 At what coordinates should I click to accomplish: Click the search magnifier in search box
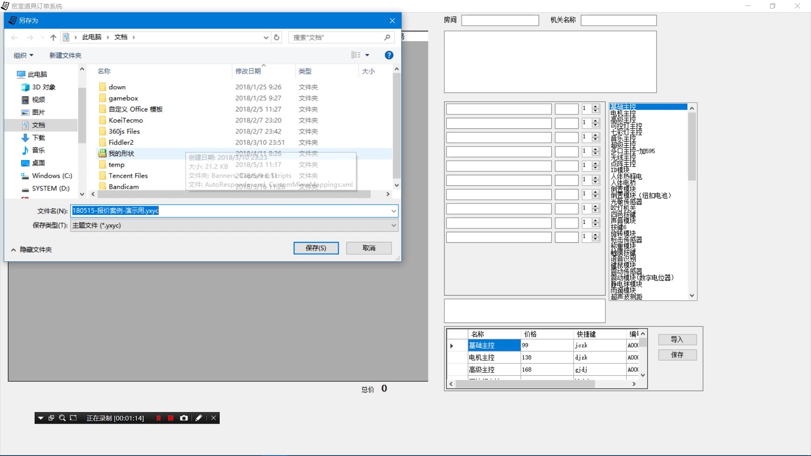387,38
